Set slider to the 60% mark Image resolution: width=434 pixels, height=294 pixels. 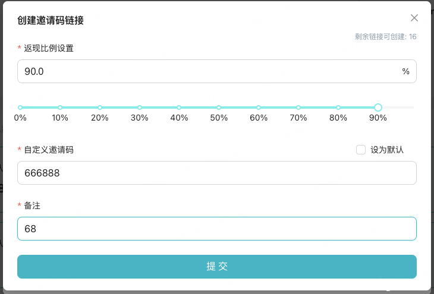(259, 108)
